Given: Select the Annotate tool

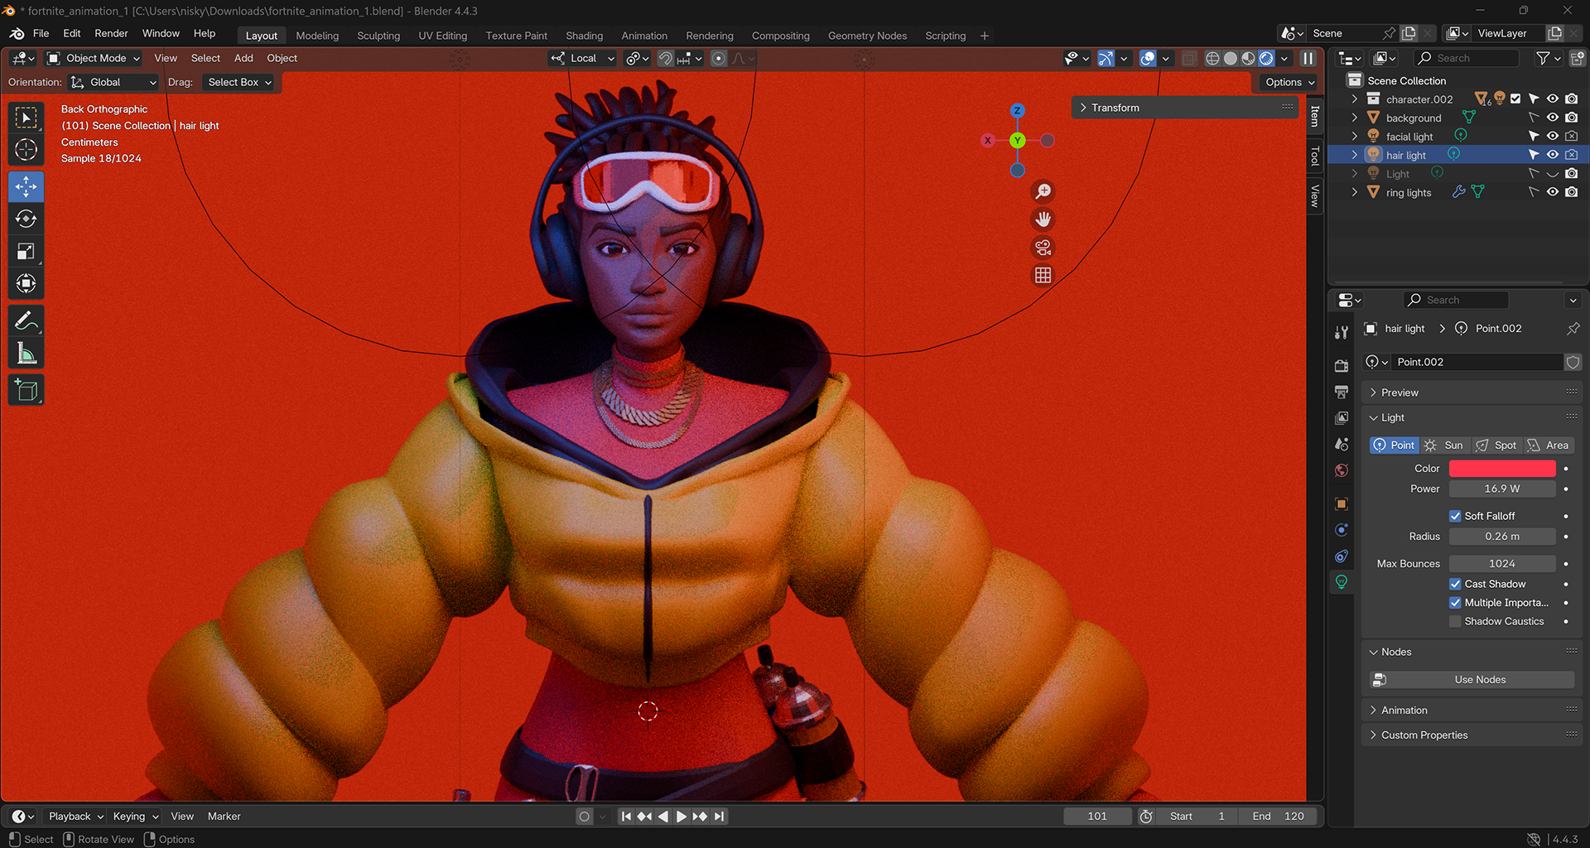Looking at the screenshot, I should (26, 320).
